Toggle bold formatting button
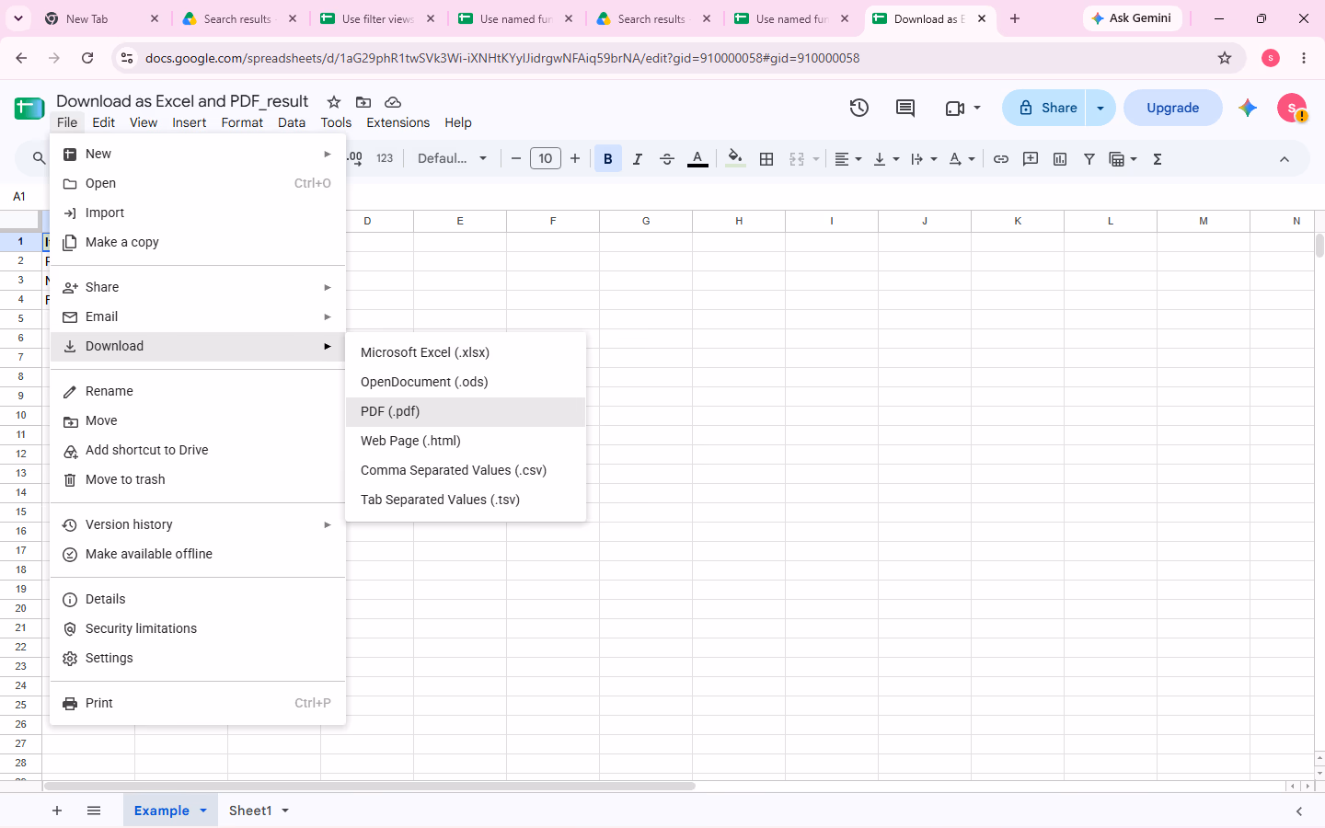 click(608, 159)
